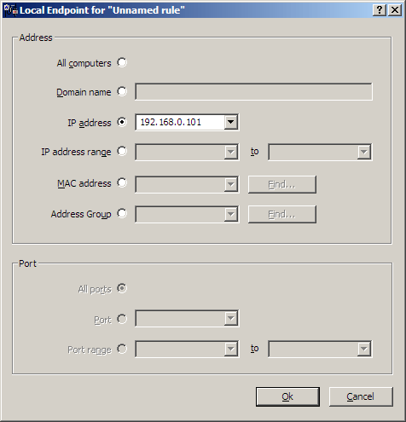Confirm with the Ok button
Screen dimensions: 406x422
(x=287, y=396)
